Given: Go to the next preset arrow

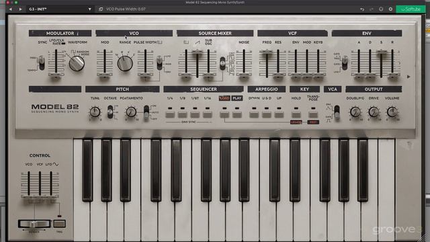Looking at the screenshot, I should click(20, 9).
